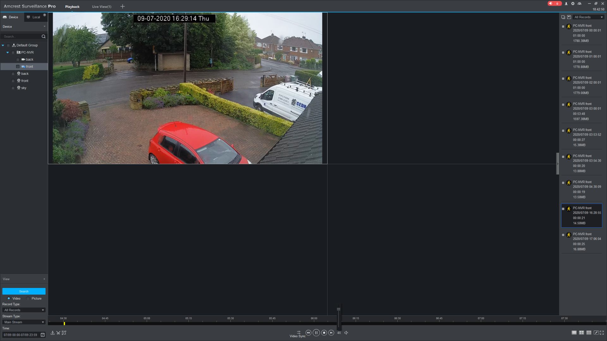607x341 pixels.
Task: Open settings gear in title bar
Action: coord(573,3)
